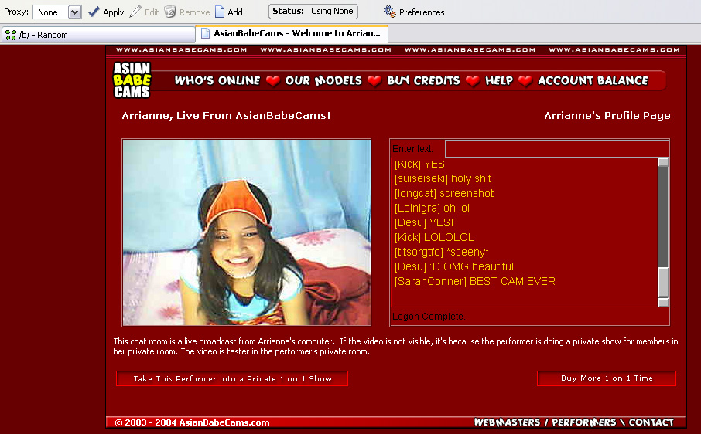Screen dimensions: 701x434
Task: Open Buy Credits menu
Action: (x=423, y=81)
